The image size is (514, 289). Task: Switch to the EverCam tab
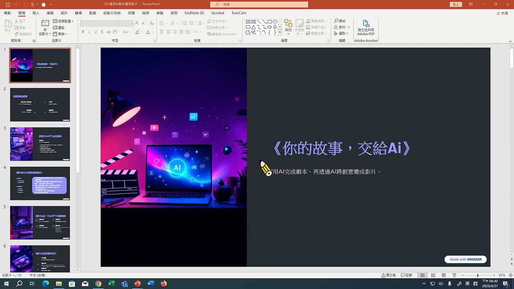(x=239, y=13)
